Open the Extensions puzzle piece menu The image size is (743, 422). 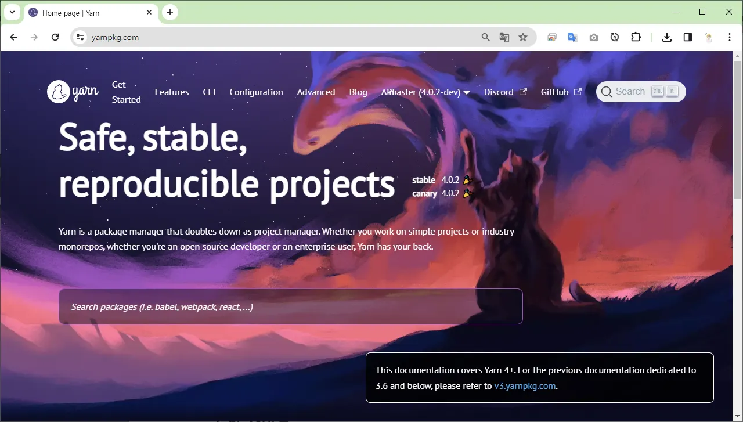click(x=636, y=37)
